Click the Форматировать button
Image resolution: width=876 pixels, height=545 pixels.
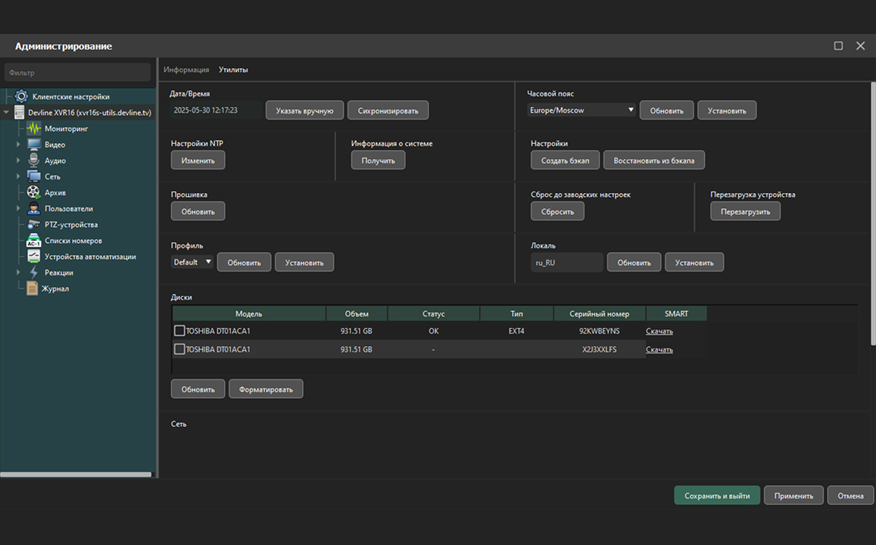tap(266, 390)
